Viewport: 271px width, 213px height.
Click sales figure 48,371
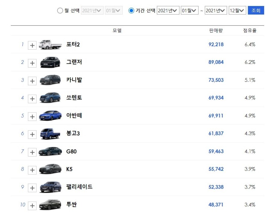pos(216,205)
